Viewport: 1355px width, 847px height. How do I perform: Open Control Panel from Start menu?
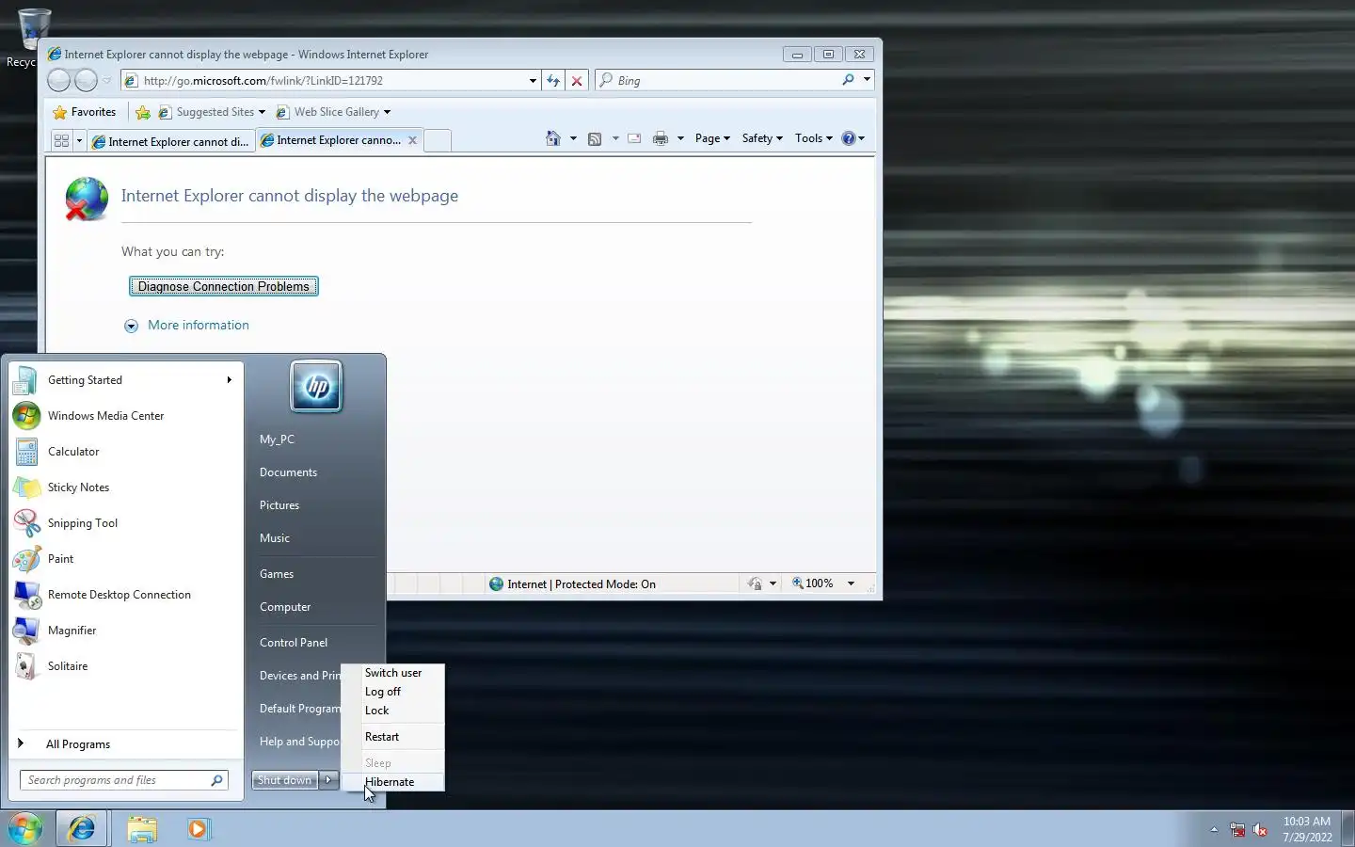point(294,643)
